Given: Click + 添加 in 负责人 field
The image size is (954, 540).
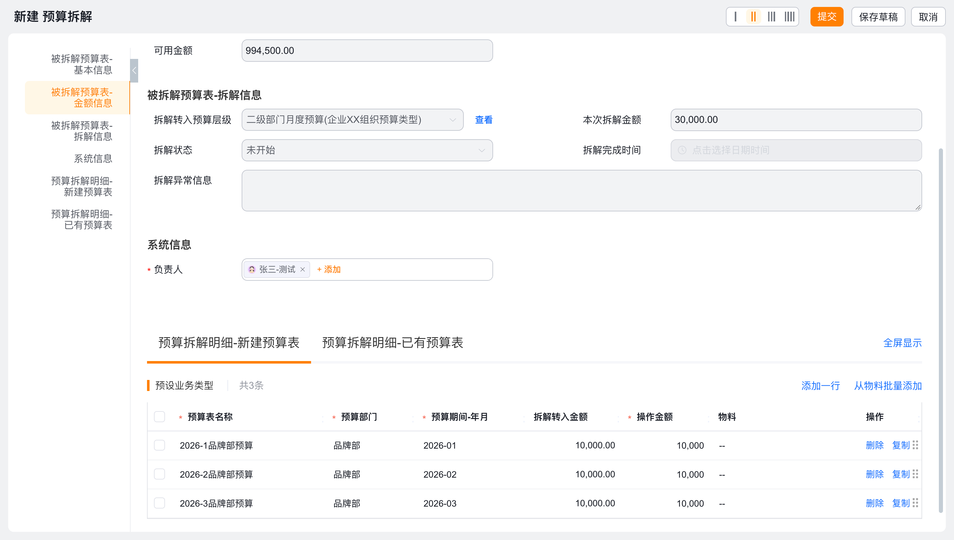Looking at the screenshot, I should pyautogui.click(x=329, y=270).
